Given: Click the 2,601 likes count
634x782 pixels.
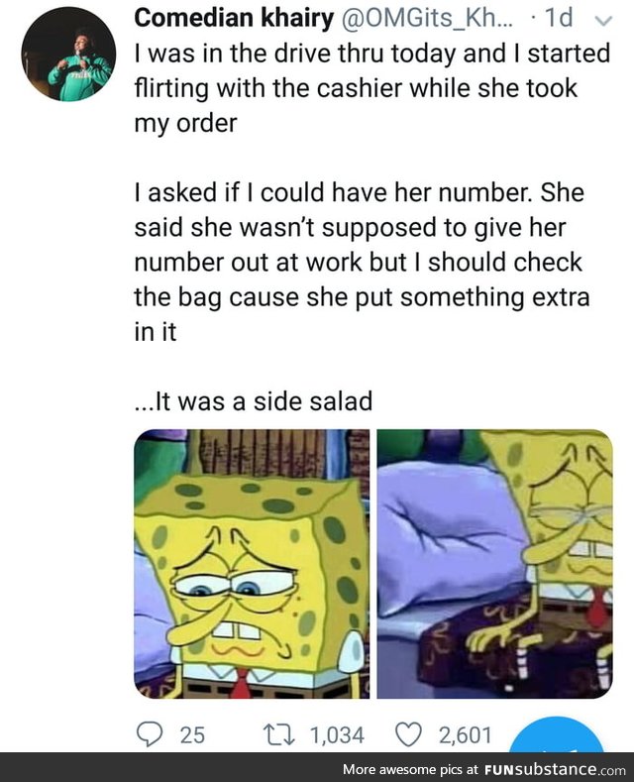Looking at the screenshot, I should coord(465,735).
